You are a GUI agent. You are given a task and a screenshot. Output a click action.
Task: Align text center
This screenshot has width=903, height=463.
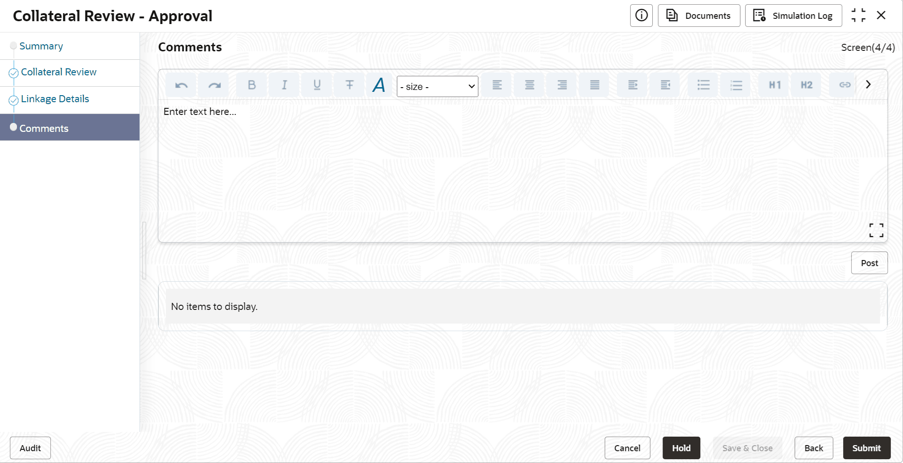[529, 85]
